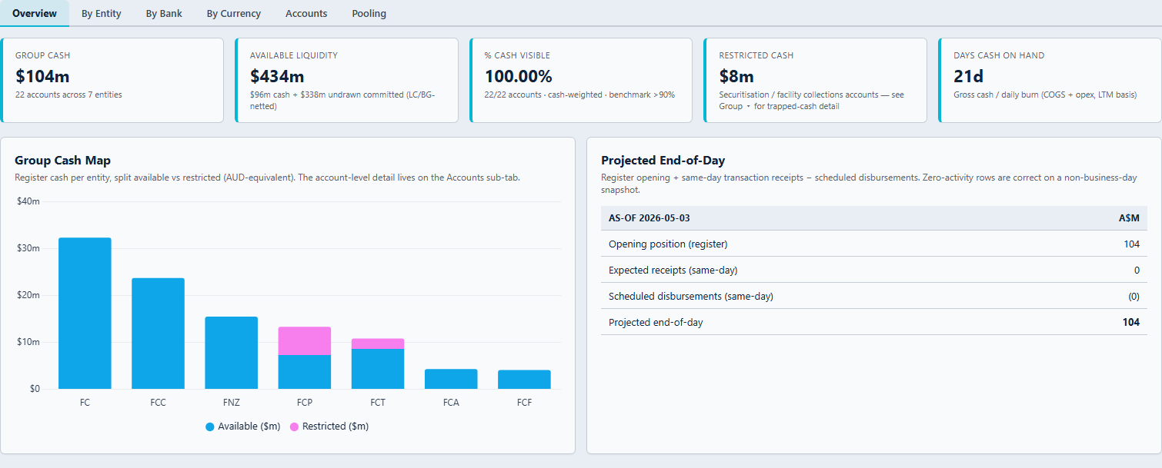Image resolution: width=1162 pixels, height=468 pixels.
Task: Click the Restricted Cash $8m card
Action: click(816, 80)
